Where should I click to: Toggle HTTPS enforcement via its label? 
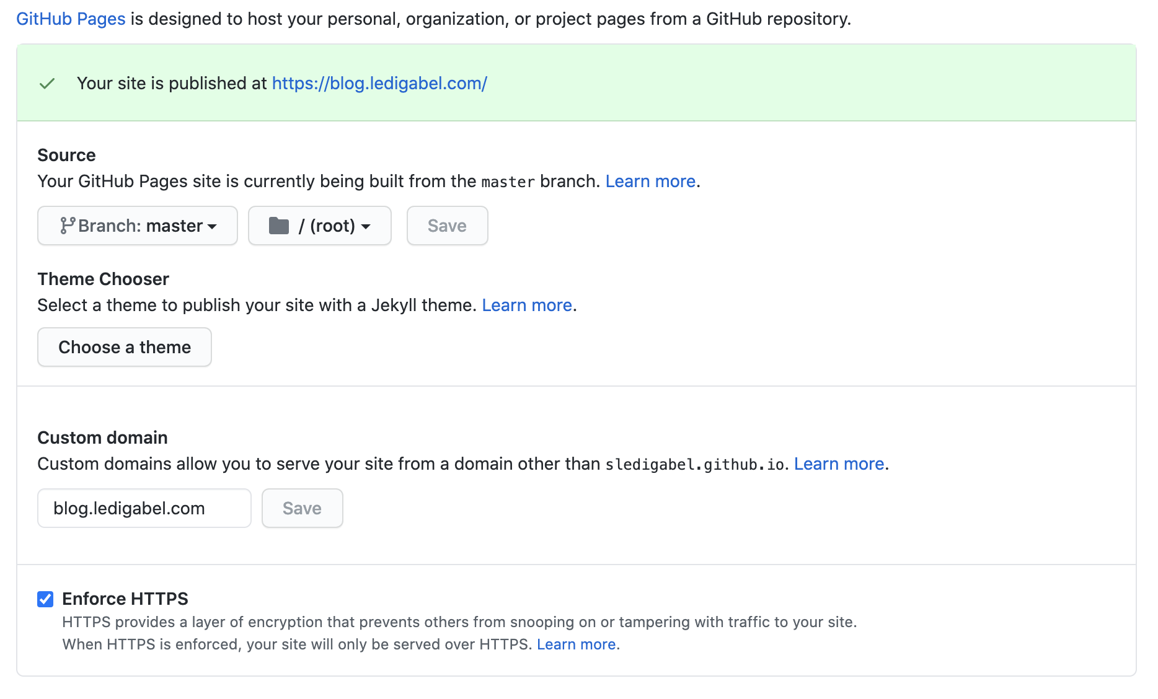[x=125, y=599]
